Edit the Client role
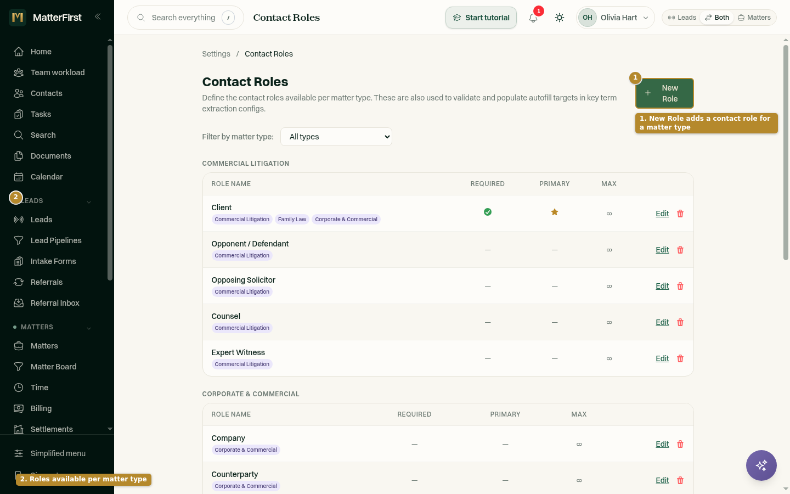This screenshot has width=790, height=494. click(x=662, y=214)
